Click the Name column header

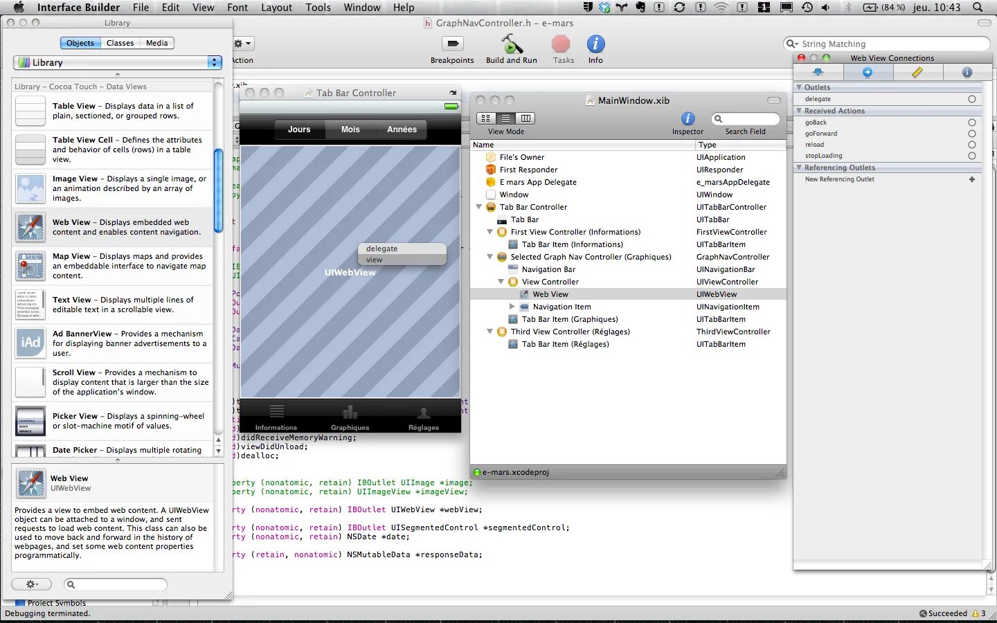click(582, 145)
